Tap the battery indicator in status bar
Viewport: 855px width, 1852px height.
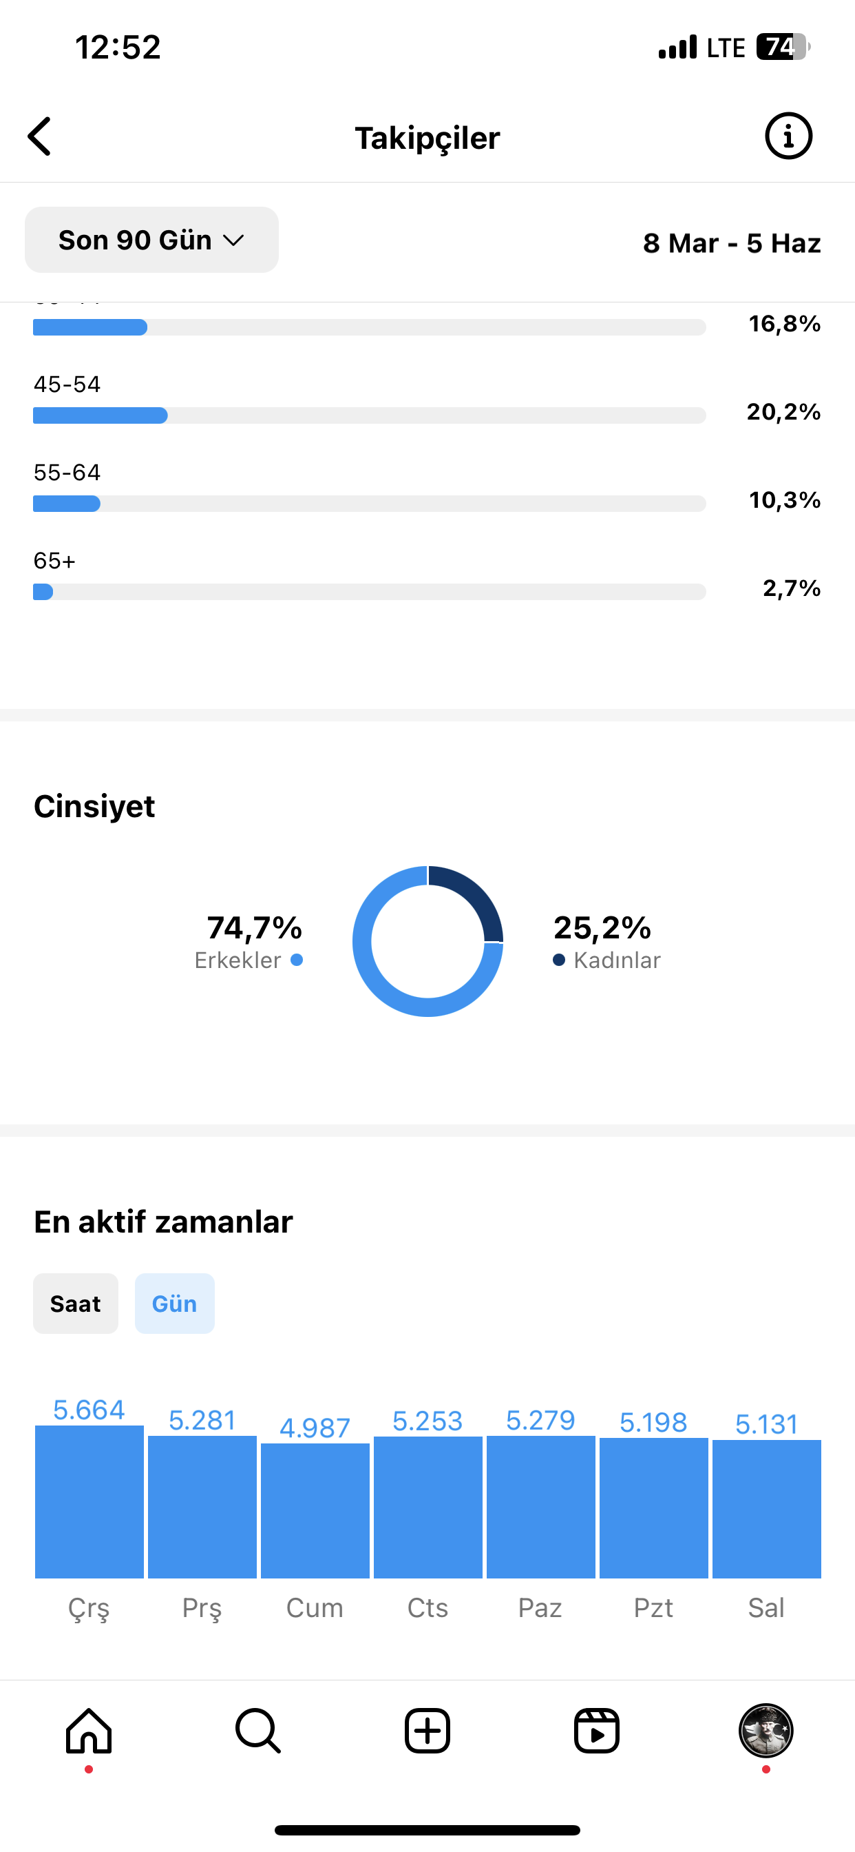pos(783,48)
